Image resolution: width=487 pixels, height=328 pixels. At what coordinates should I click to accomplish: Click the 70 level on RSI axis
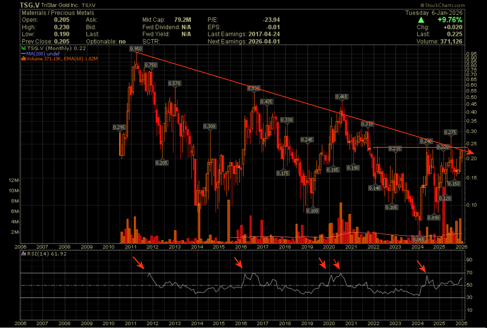470,273
